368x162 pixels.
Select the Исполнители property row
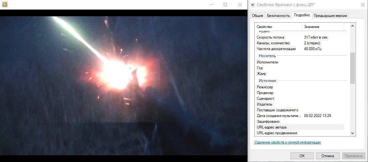tap(300, 62)
